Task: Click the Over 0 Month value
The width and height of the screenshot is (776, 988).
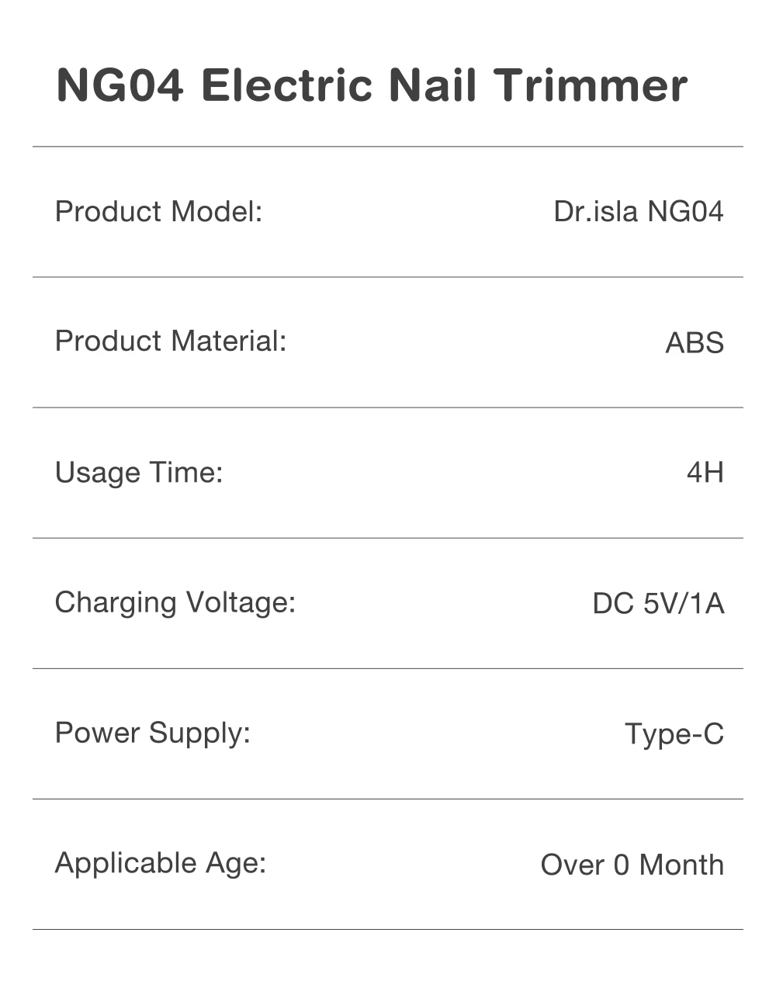Action: (632, 865)
